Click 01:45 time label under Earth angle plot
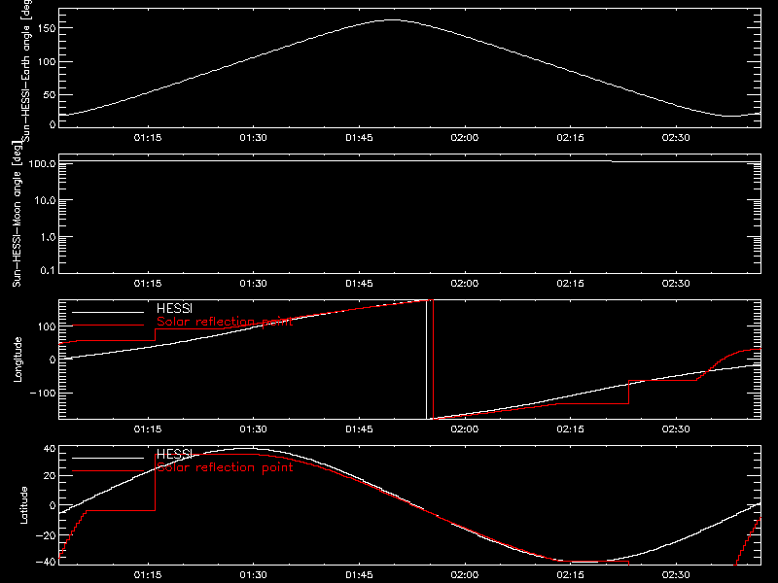Image resolution: width=778 pixels, height=583 pixels. pyautogui.click(x=359, y=138)
